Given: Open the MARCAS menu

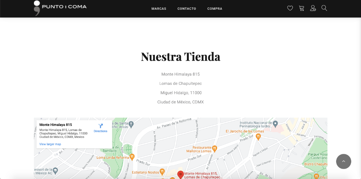Looking at the screenshot, I should coord(159,9).
